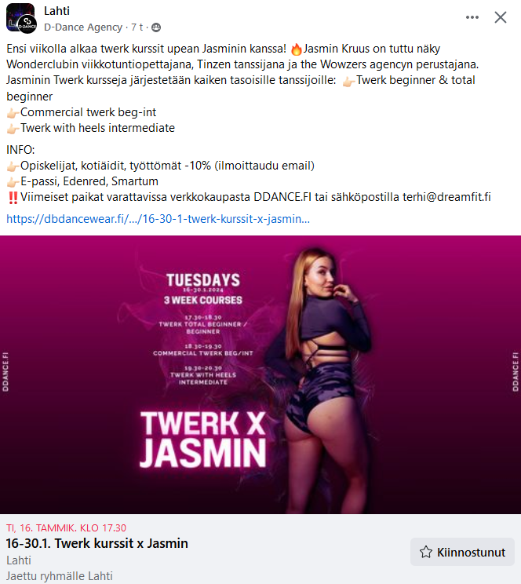Click the red double exclamation mark emoji

pyautogui.click(x=13, y=197)
